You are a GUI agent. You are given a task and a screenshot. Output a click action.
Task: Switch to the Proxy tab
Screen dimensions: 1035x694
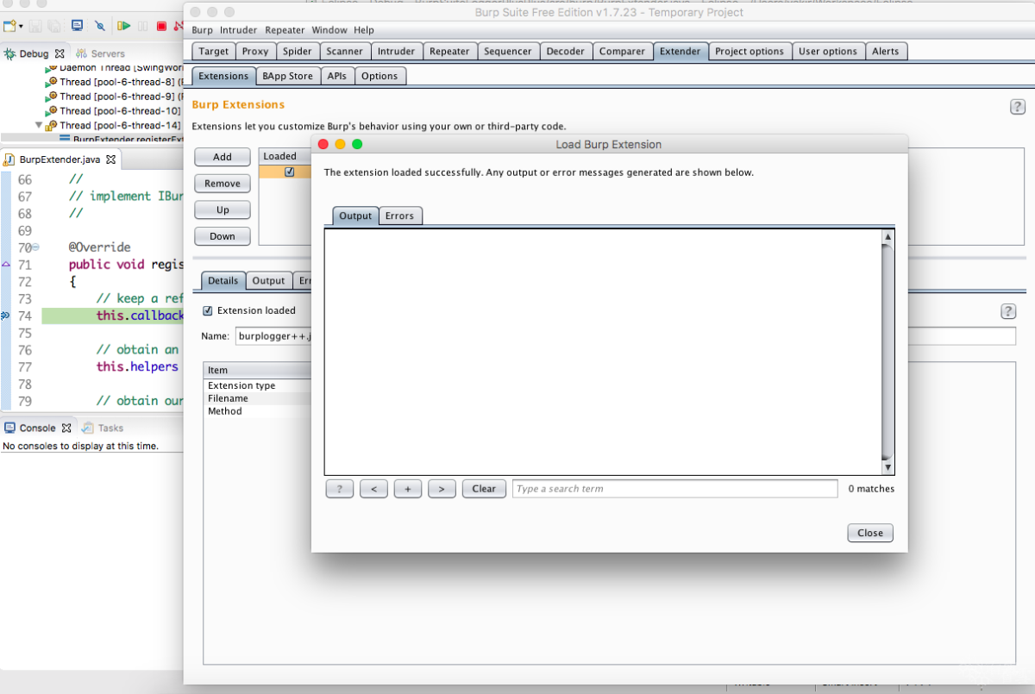(255, 52)
